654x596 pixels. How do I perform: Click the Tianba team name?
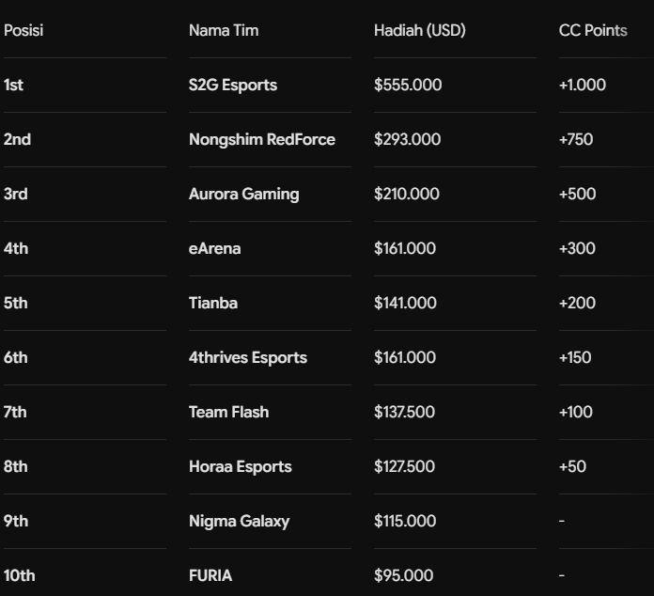pyautogui.click(x=213, y=304)
